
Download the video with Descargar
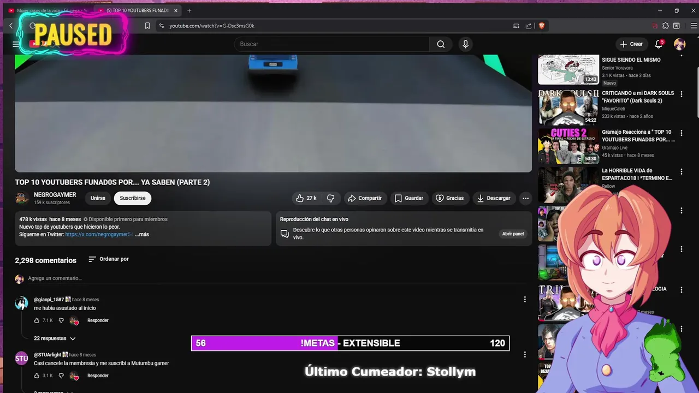pos(494,198)
